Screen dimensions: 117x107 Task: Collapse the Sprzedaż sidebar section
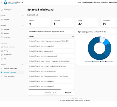(22, 16)
